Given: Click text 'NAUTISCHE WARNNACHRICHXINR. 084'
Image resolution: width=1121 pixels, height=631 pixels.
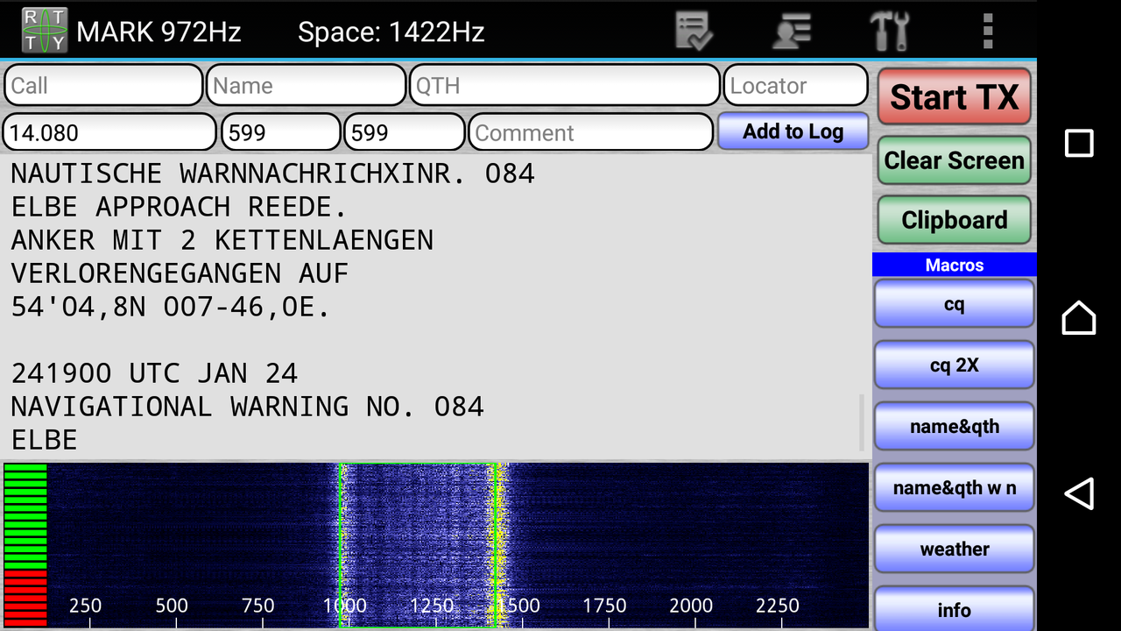Looking at the screenshot, I should (x=272, y=174).
